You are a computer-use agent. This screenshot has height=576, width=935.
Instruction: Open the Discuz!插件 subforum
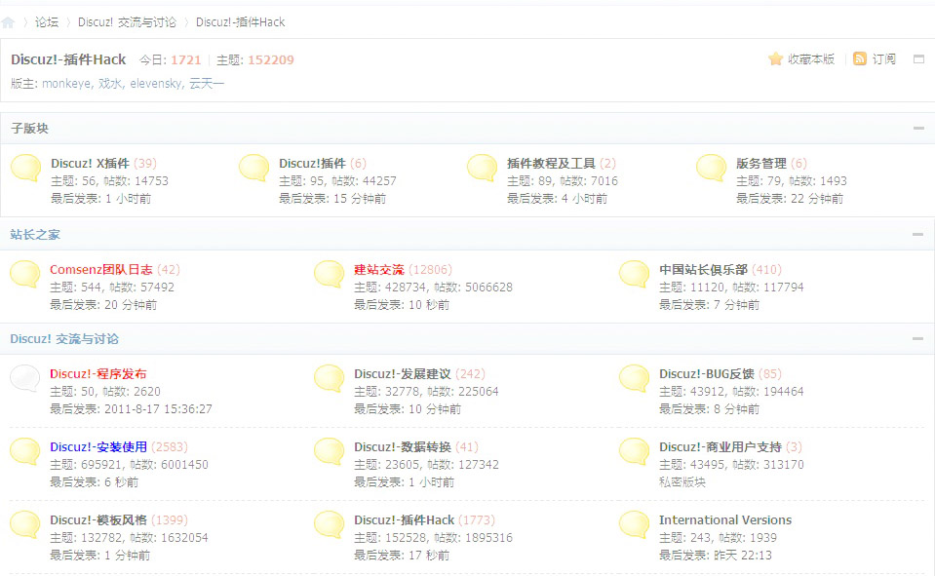(x=312, y=164)
